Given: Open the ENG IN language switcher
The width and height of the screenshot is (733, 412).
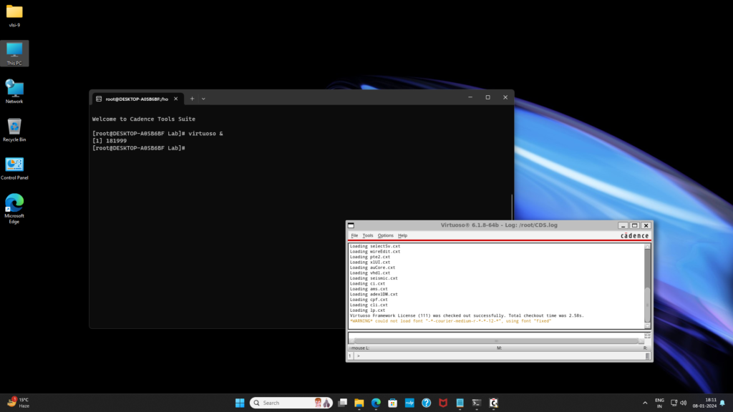Looking at the screenshot, I should 659,403.
